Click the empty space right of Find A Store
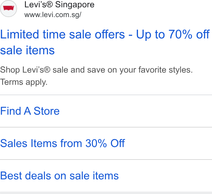This screenshot has height=194, width=212. 136,111
